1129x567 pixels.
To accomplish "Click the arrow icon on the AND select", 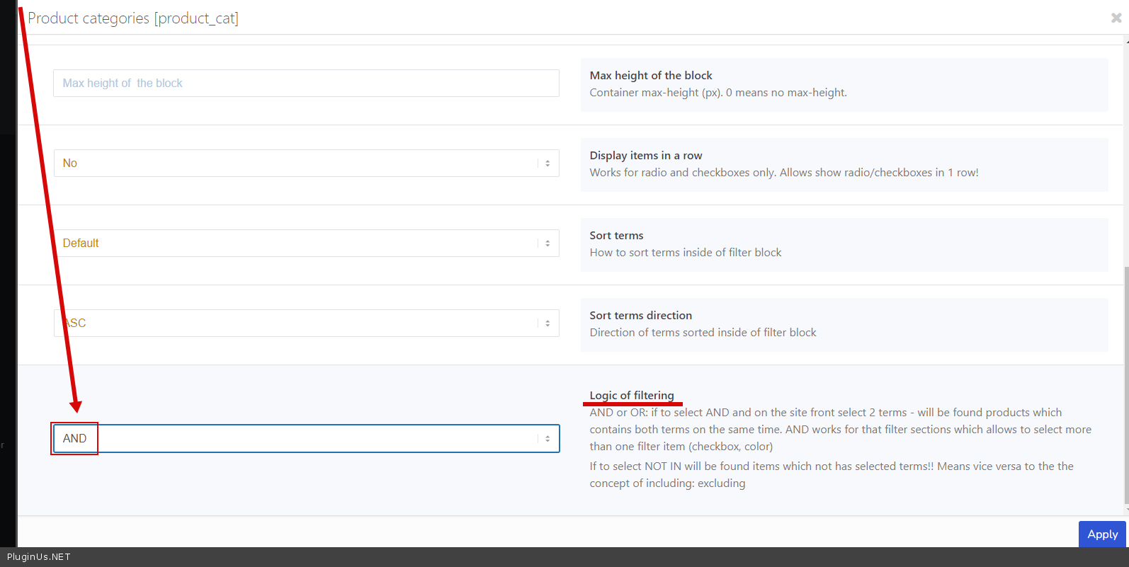I will (548, 439).
